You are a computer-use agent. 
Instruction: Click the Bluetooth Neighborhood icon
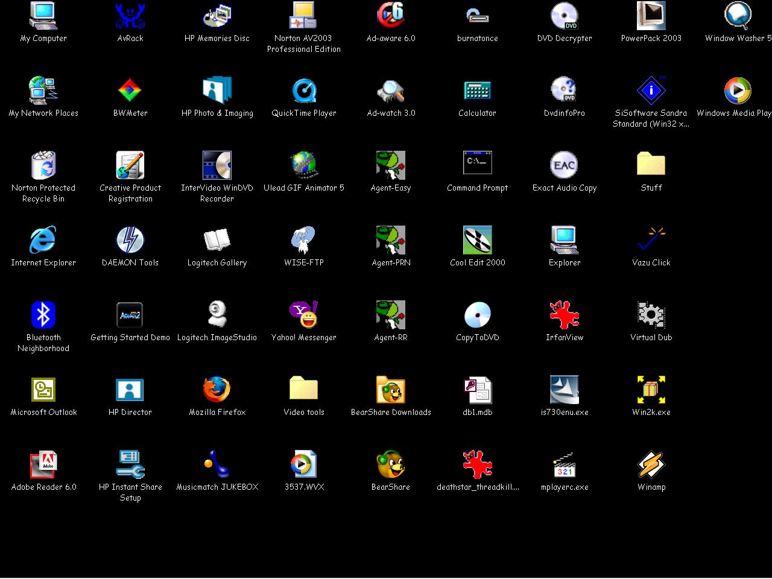(x=43, y=315)
